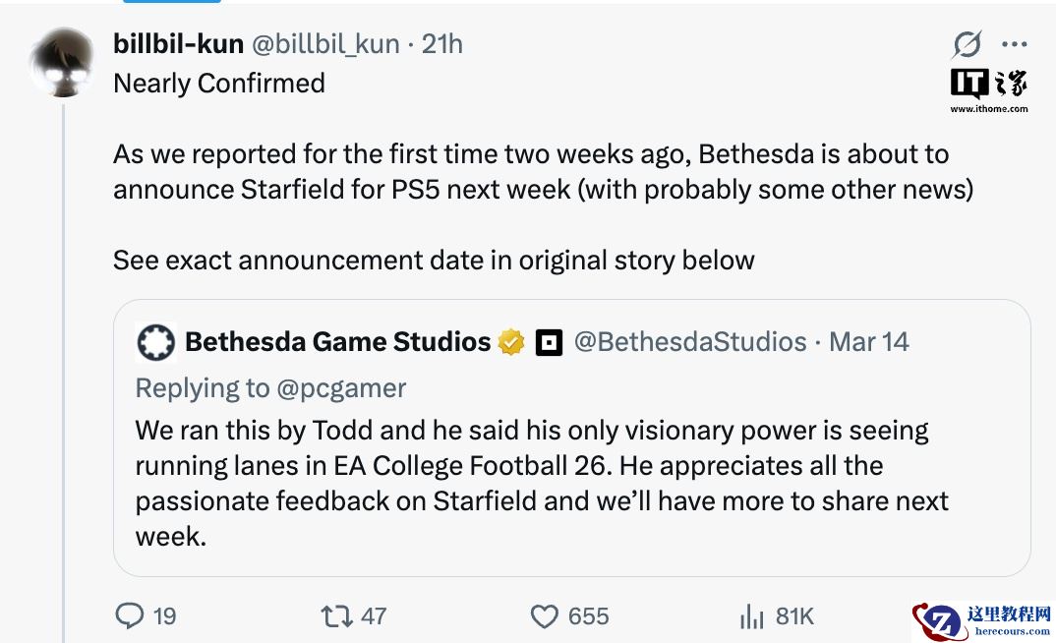Image resolution: width=1056 pixels, height=643 pixels.
Task: Click the @BethesdaStudios handle
Action: click(x=689, y=341)
